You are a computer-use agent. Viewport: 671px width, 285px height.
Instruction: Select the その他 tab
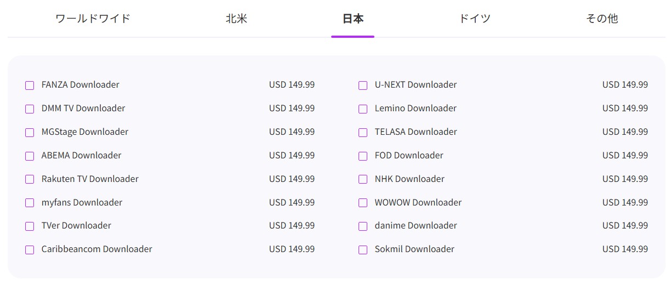click(x=602, y=19)
